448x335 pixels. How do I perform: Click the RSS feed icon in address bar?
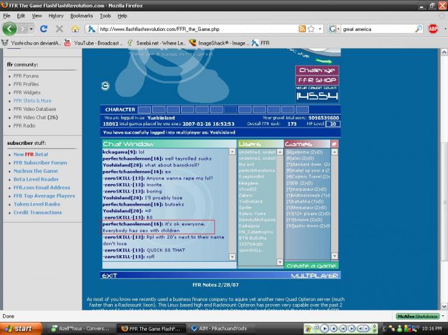tap(302, 29)
